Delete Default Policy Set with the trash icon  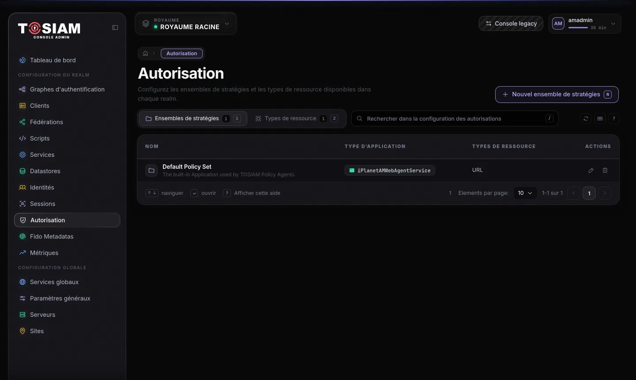605,170
